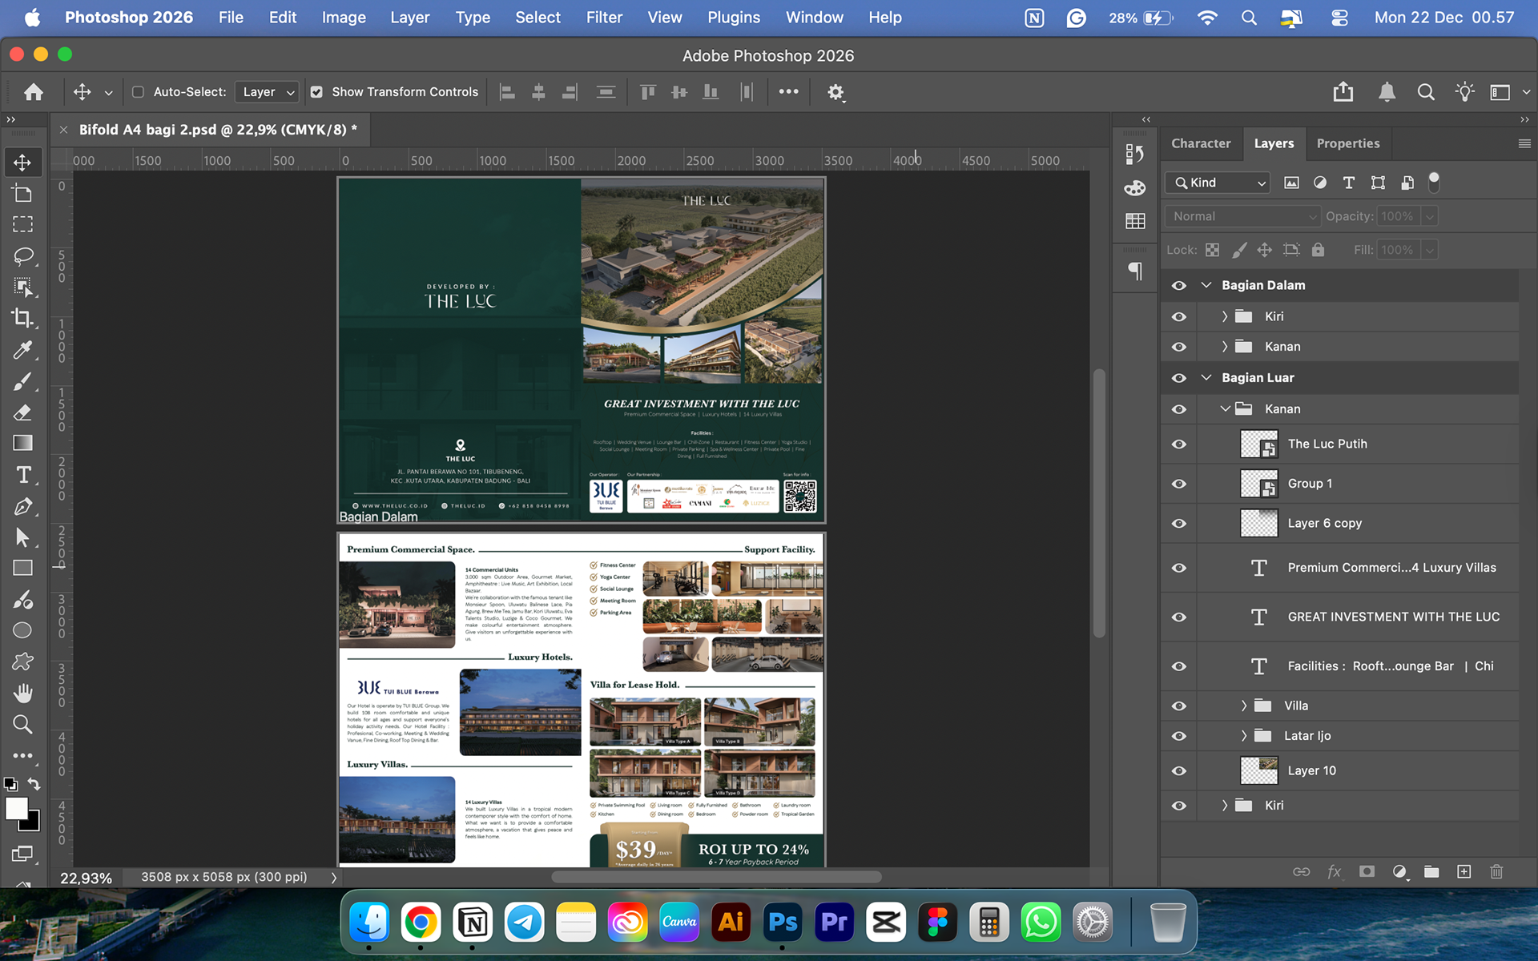The image size is (1538, 961).
Task: Select the Brush tool
Action: tap(22, 381)
